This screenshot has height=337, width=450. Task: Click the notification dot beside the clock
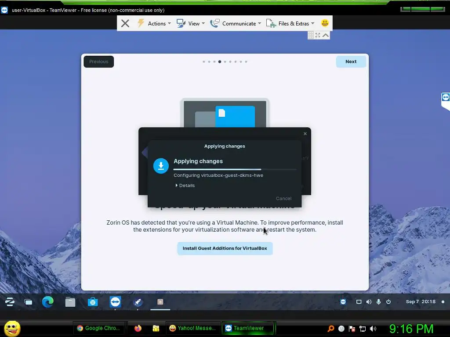443,302
